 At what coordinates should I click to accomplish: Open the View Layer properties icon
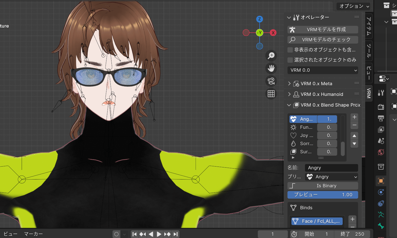point(381,130)
